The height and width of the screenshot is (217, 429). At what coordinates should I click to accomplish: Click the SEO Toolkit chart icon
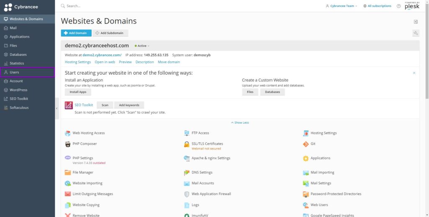pyautogui.click(x=69, y=105)
